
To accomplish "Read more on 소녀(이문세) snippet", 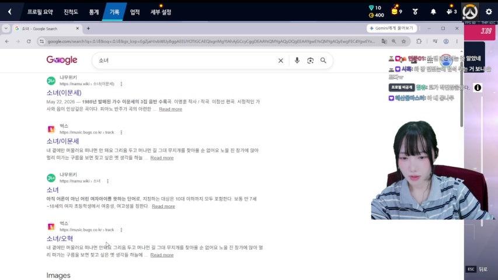I will tap(170, 109).
